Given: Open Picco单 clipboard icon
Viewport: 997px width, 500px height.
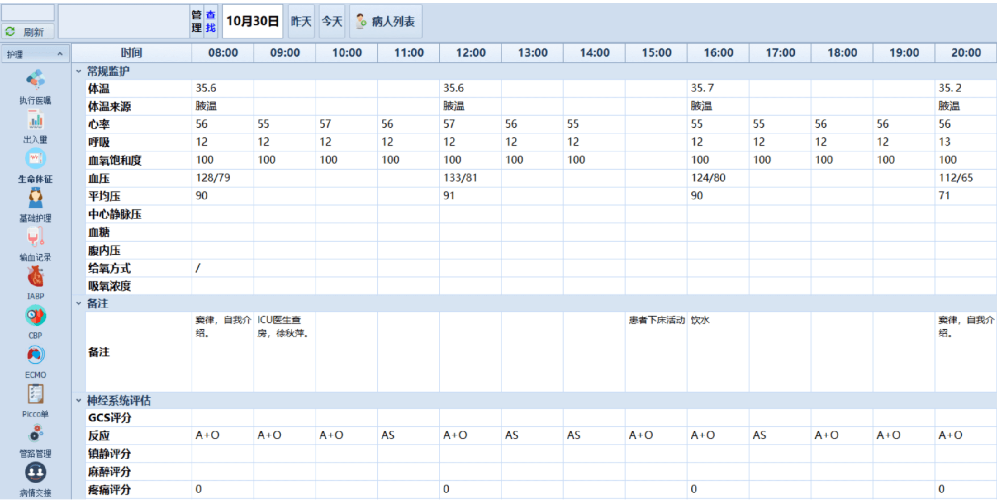Looking at the screenshot, I should click(35, 394).
